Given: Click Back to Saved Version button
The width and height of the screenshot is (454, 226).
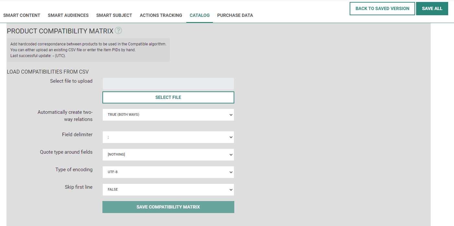Looking at the screenshot, I should click(382, 8).
